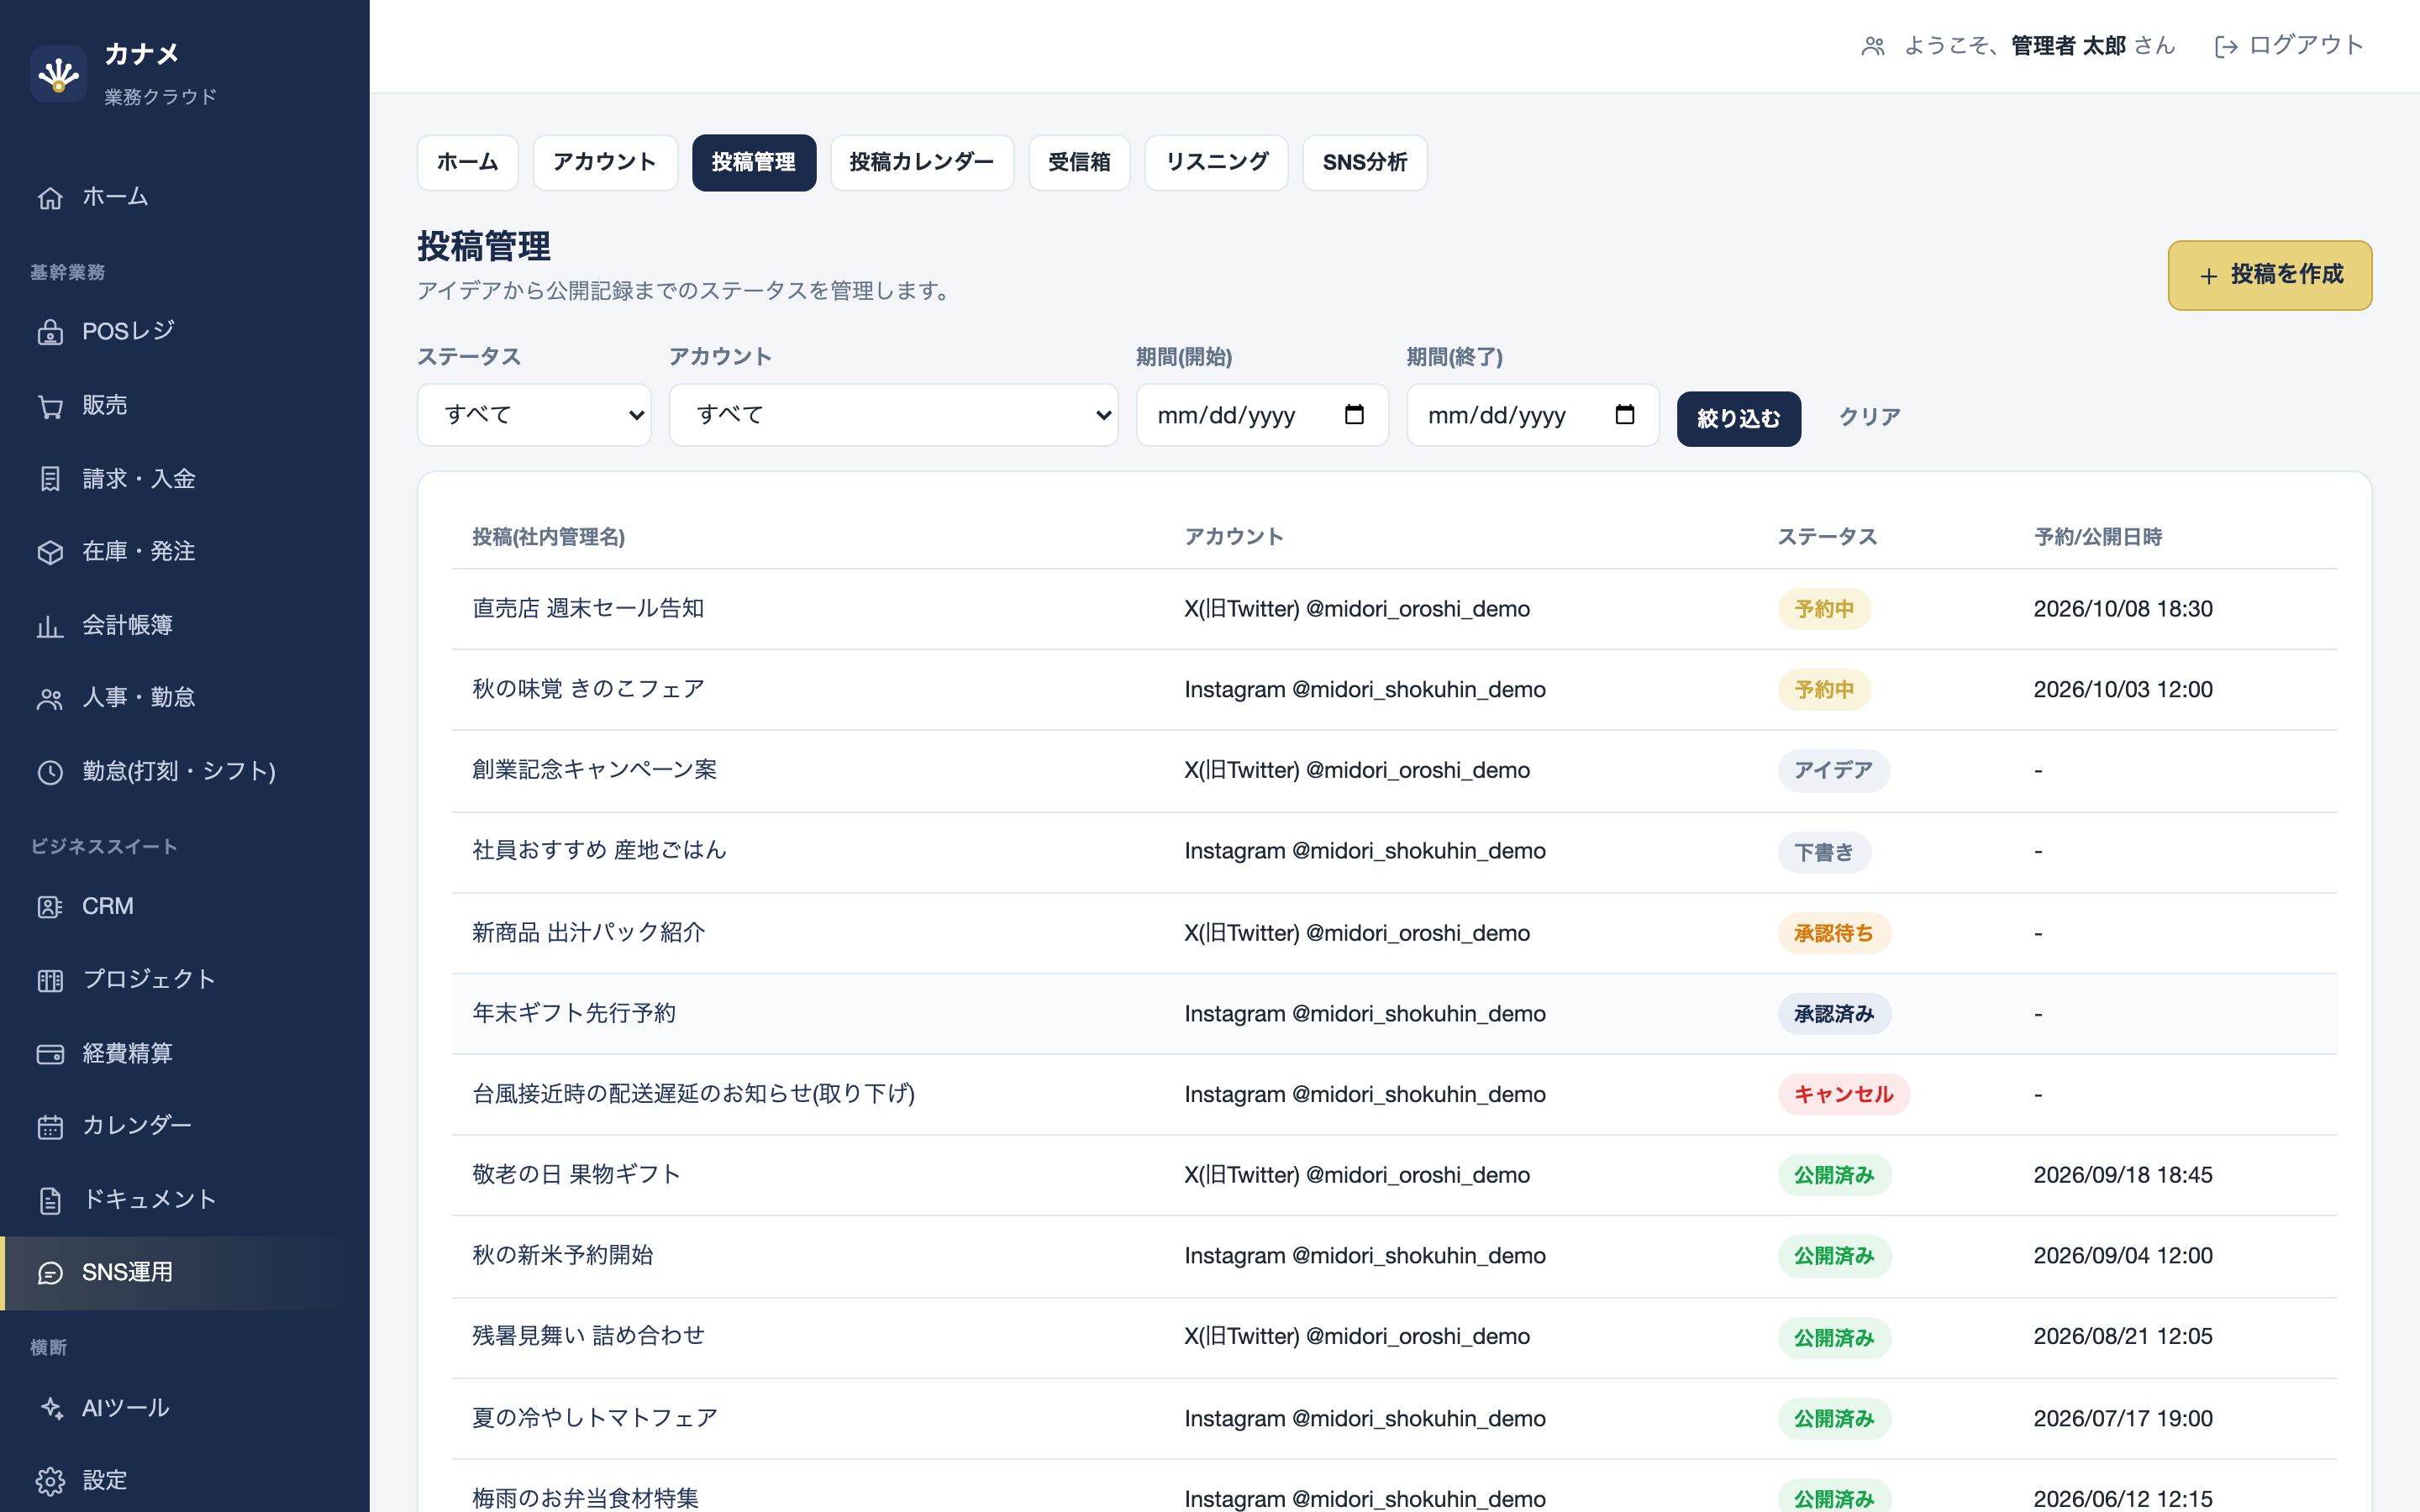Viewport: 2420px width, 1512px height.
Task: Click the user icon beside ようこそ
Action: click(x=1873, y=46)
